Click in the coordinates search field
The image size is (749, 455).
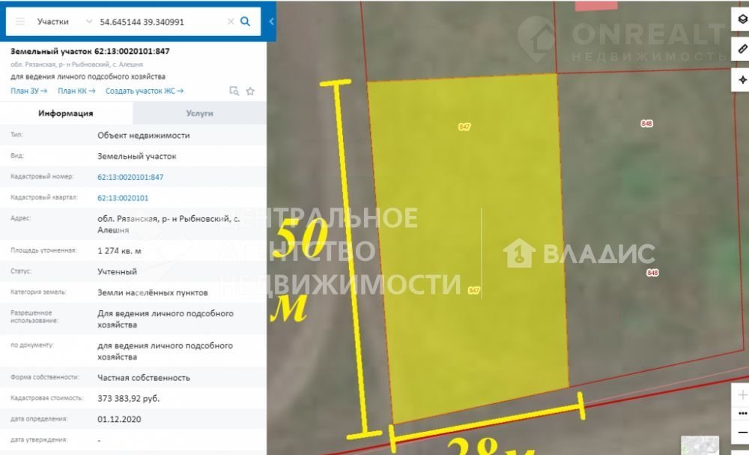pyautogui.click(x=161, y=22)
